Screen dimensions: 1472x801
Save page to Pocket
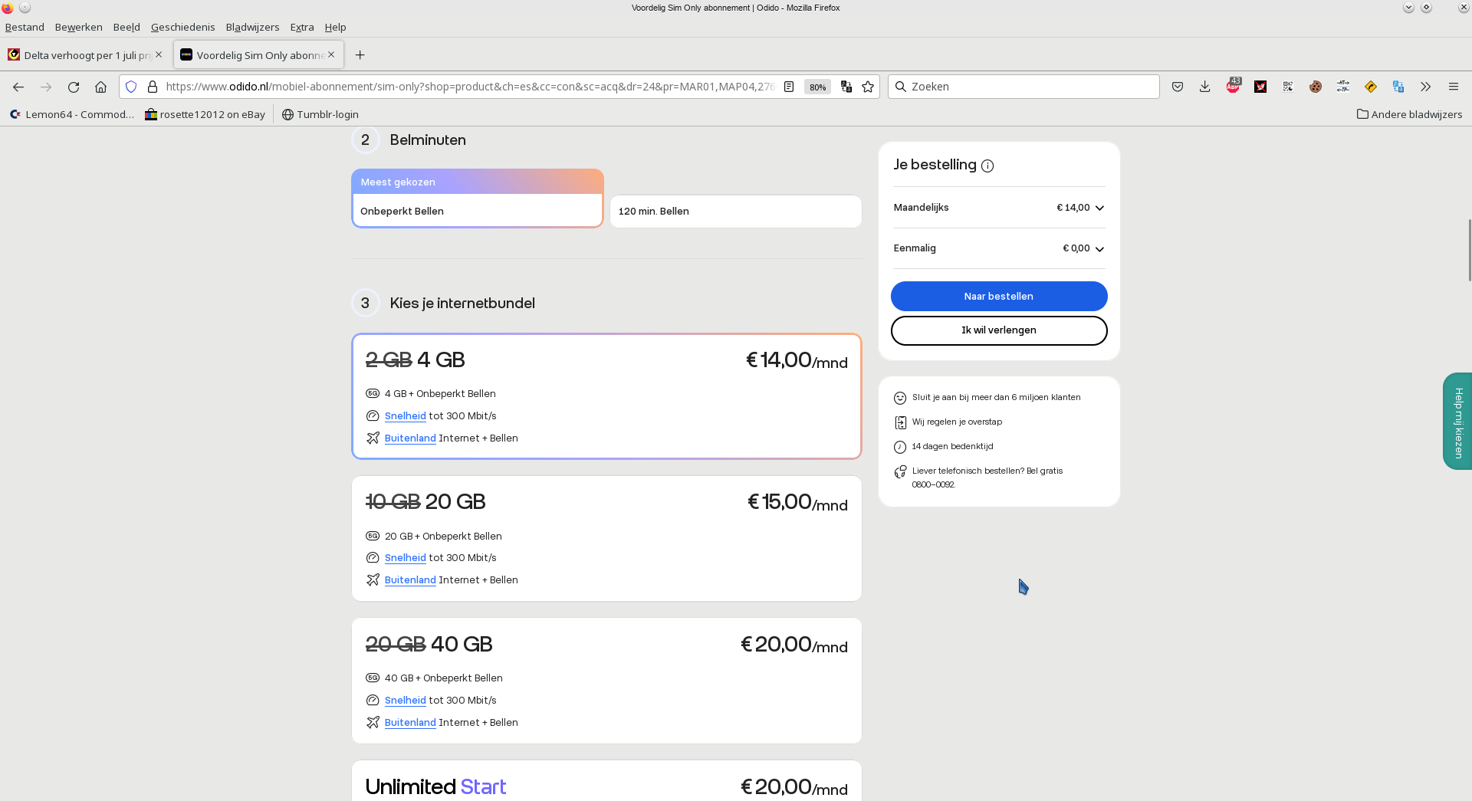pos(1178,87)
